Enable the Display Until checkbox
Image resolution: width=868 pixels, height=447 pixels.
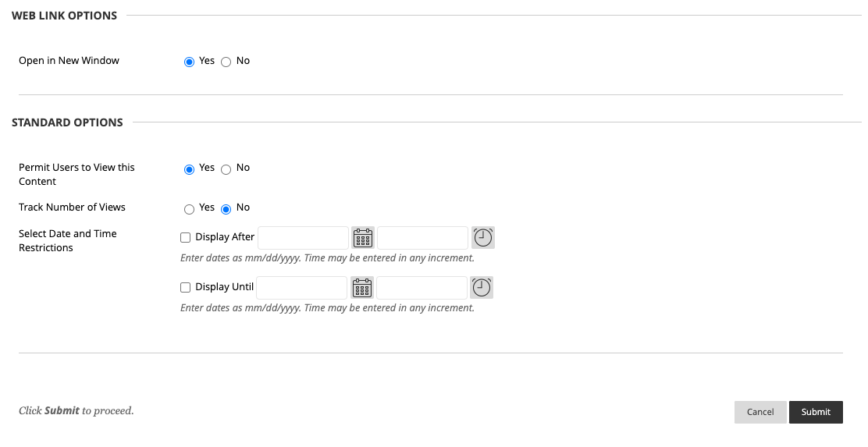(186, 288)
